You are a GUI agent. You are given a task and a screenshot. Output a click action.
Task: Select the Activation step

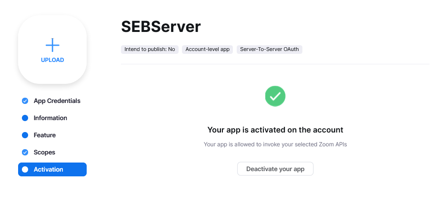[x=52, y=170]
